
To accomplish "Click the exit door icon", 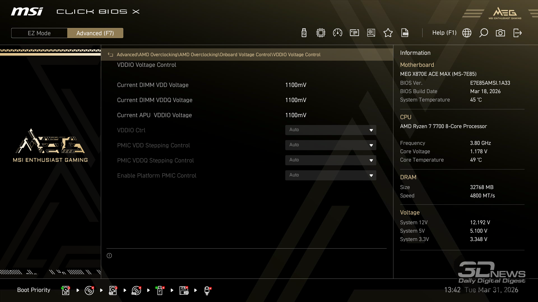I will click(x=517, y=33).
